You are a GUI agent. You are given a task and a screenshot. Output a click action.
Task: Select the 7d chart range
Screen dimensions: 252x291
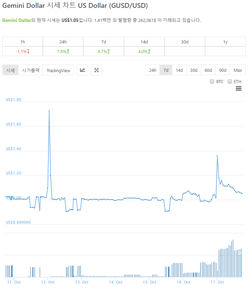pyautogui.click(x=166, y=70)
